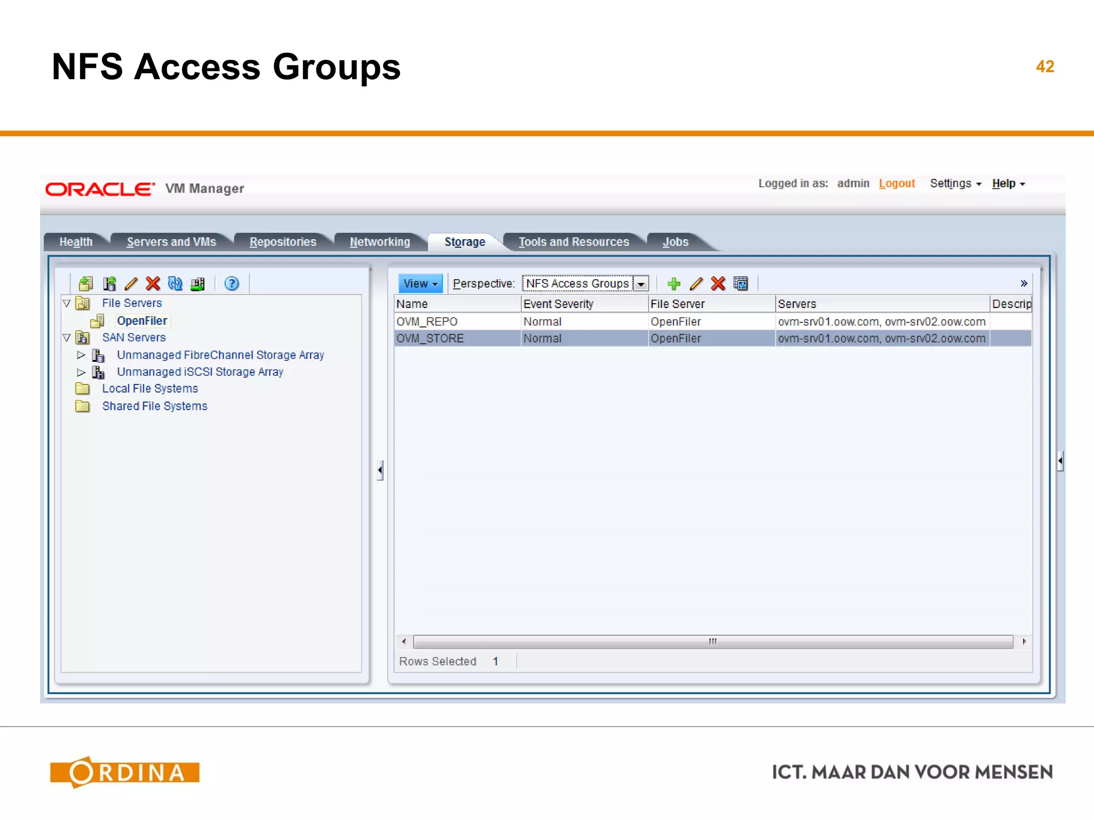Click the green plus create access group icon
1094x820 pixels.
674,283
